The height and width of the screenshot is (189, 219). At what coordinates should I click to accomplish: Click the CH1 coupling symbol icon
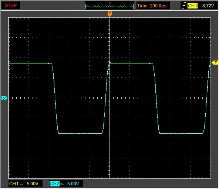click(x=21, y=184)
